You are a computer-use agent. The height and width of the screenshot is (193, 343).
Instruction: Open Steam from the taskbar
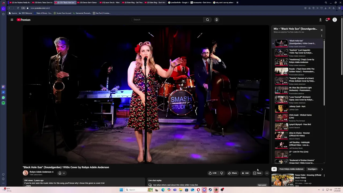tap(210, 190)
